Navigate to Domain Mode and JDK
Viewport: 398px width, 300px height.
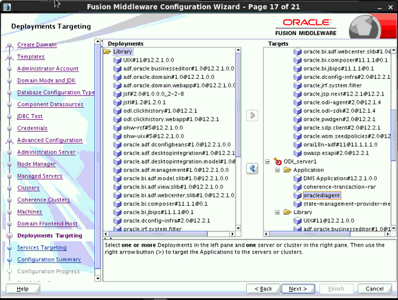tap(46, 81)
